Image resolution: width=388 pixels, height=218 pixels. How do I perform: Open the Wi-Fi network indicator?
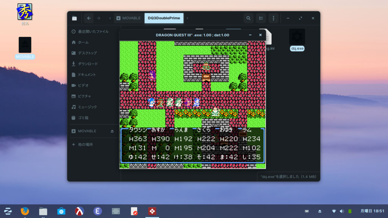[334, 211]
